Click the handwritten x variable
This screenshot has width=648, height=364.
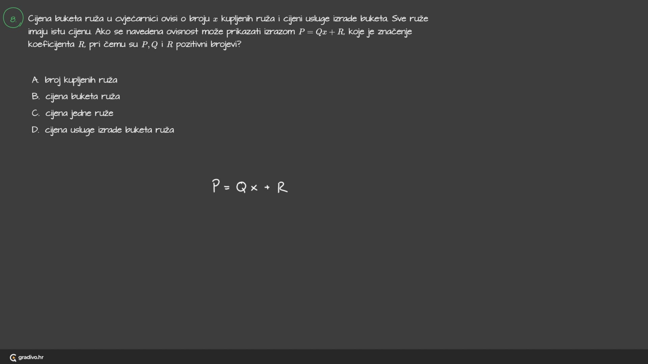pos(254,188)
